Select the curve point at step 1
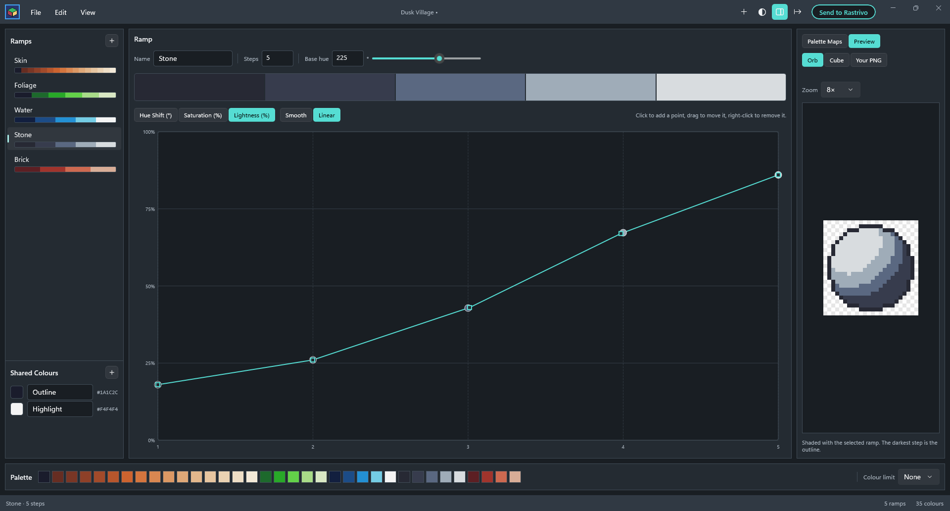 158,385
